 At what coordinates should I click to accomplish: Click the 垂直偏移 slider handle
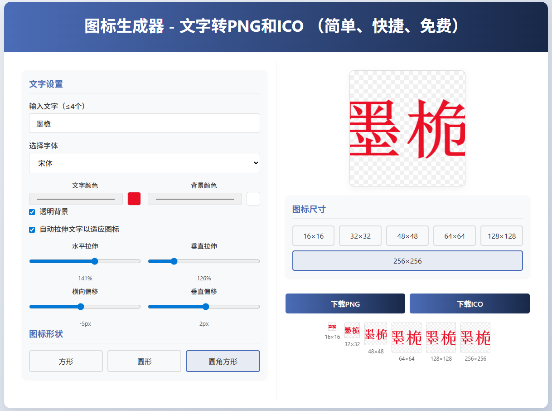tap(205, 306)
